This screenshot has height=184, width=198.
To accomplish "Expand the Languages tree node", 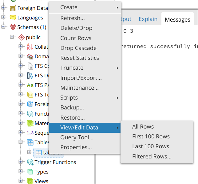I will pyautogui.click(x=3, y=17).
